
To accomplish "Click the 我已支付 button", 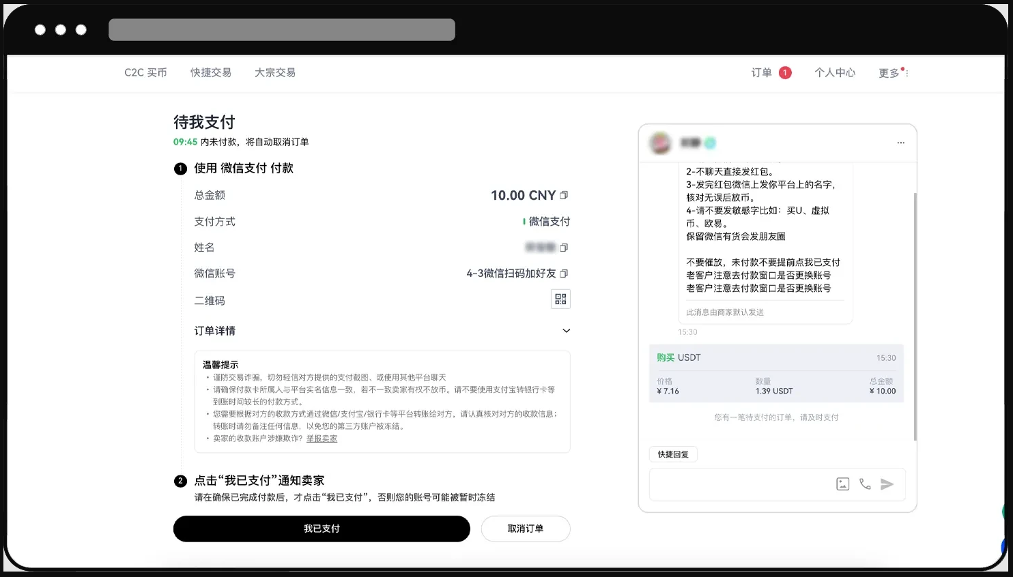I will click(322, 529).
